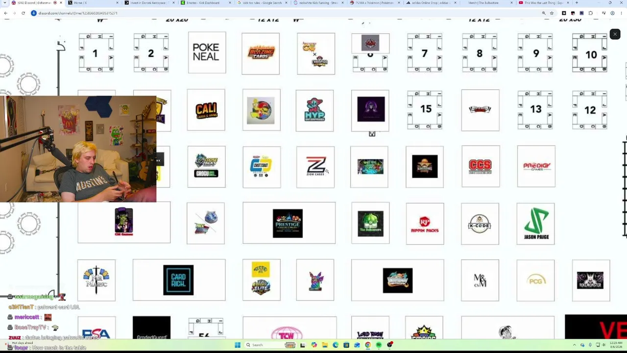This screenshot has width=627, height=353.
Task: Click booth number 13 on floor plan
Action: coord(535,109)
